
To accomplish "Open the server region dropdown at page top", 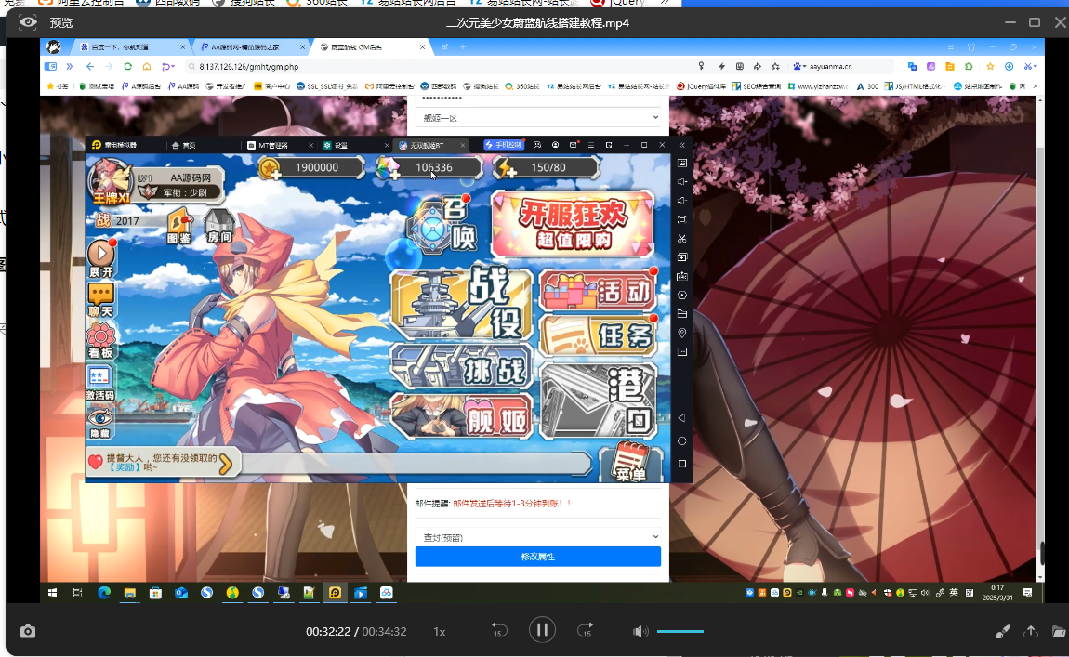I will (538, 118).
